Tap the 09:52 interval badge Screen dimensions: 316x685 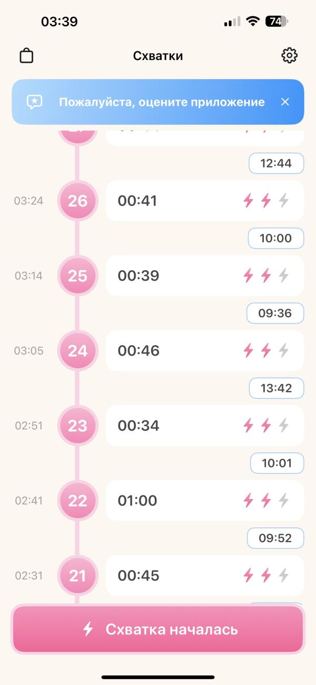coord(275,537)
